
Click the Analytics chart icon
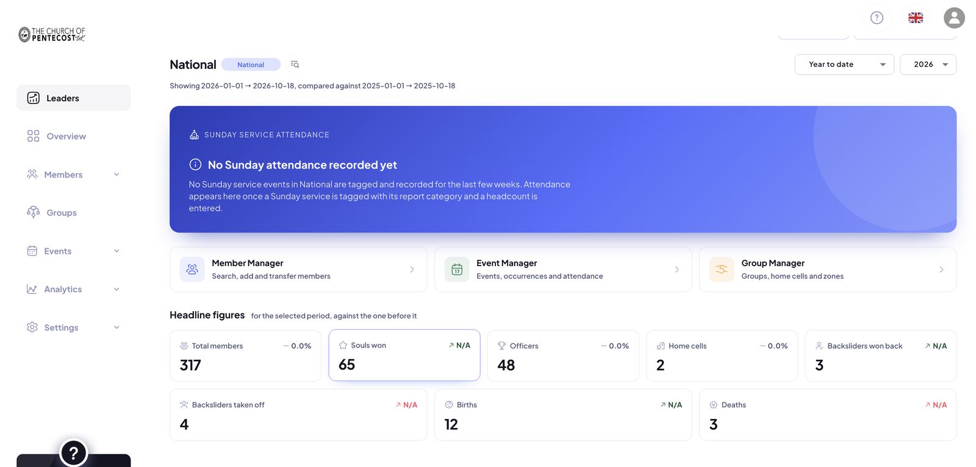pos(32,289)
